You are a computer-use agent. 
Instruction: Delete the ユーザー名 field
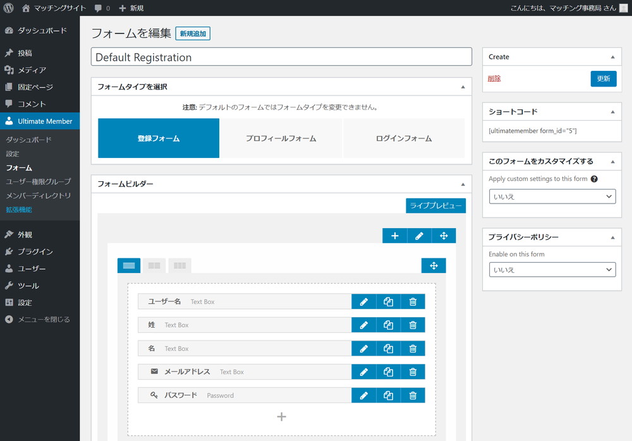[x=413, y=301]
